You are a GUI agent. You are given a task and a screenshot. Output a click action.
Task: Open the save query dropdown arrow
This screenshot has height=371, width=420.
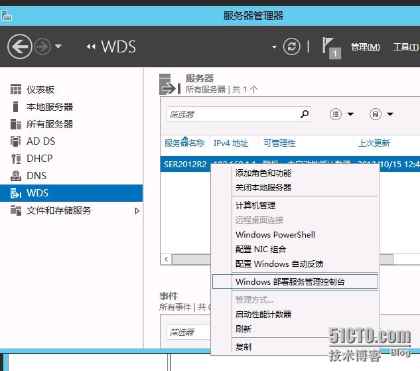[390, 114]
